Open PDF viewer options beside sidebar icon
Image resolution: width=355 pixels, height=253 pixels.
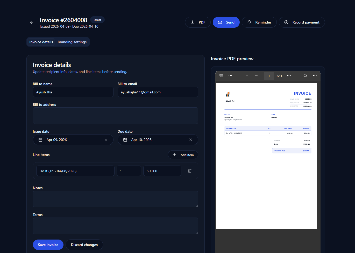230,76
